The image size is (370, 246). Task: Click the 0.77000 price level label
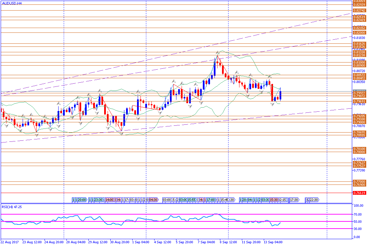[359, 182]
